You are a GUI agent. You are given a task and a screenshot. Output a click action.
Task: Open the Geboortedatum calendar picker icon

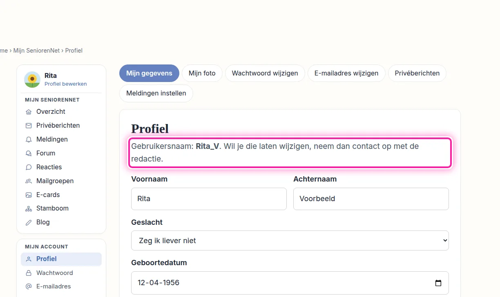(438, 283)
